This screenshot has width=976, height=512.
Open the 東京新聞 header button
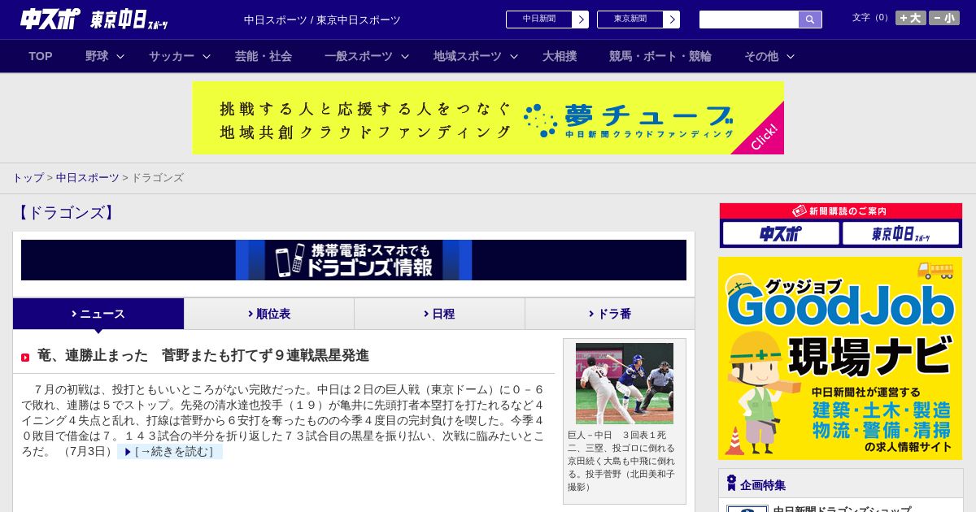(x=630, y=20)
